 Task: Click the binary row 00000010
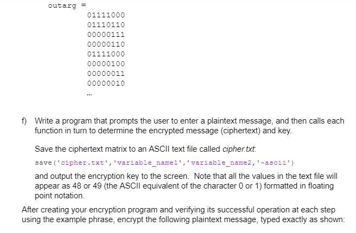[106, 83]
